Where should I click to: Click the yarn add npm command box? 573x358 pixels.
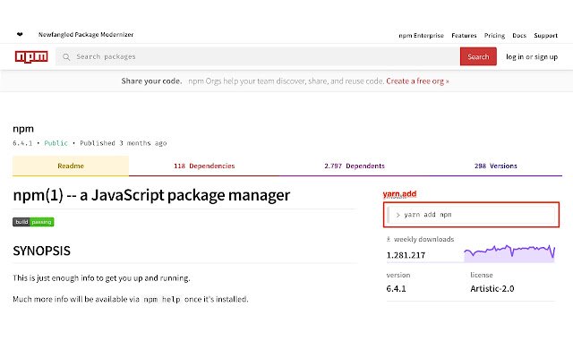click(471, 215)
